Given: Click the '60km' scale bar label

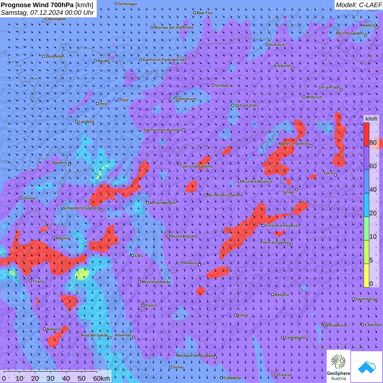Looking at the screenshot, I should point(101,378).
